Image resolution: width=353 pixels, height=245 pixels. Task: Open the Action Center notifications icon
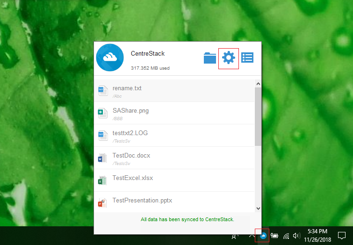coord(341,236)
